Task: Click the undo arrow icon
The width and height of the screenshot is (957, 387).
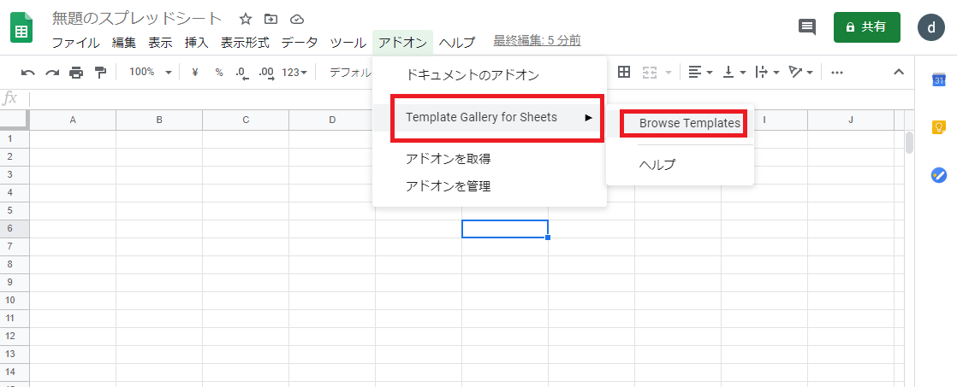Action: [28, 73]
